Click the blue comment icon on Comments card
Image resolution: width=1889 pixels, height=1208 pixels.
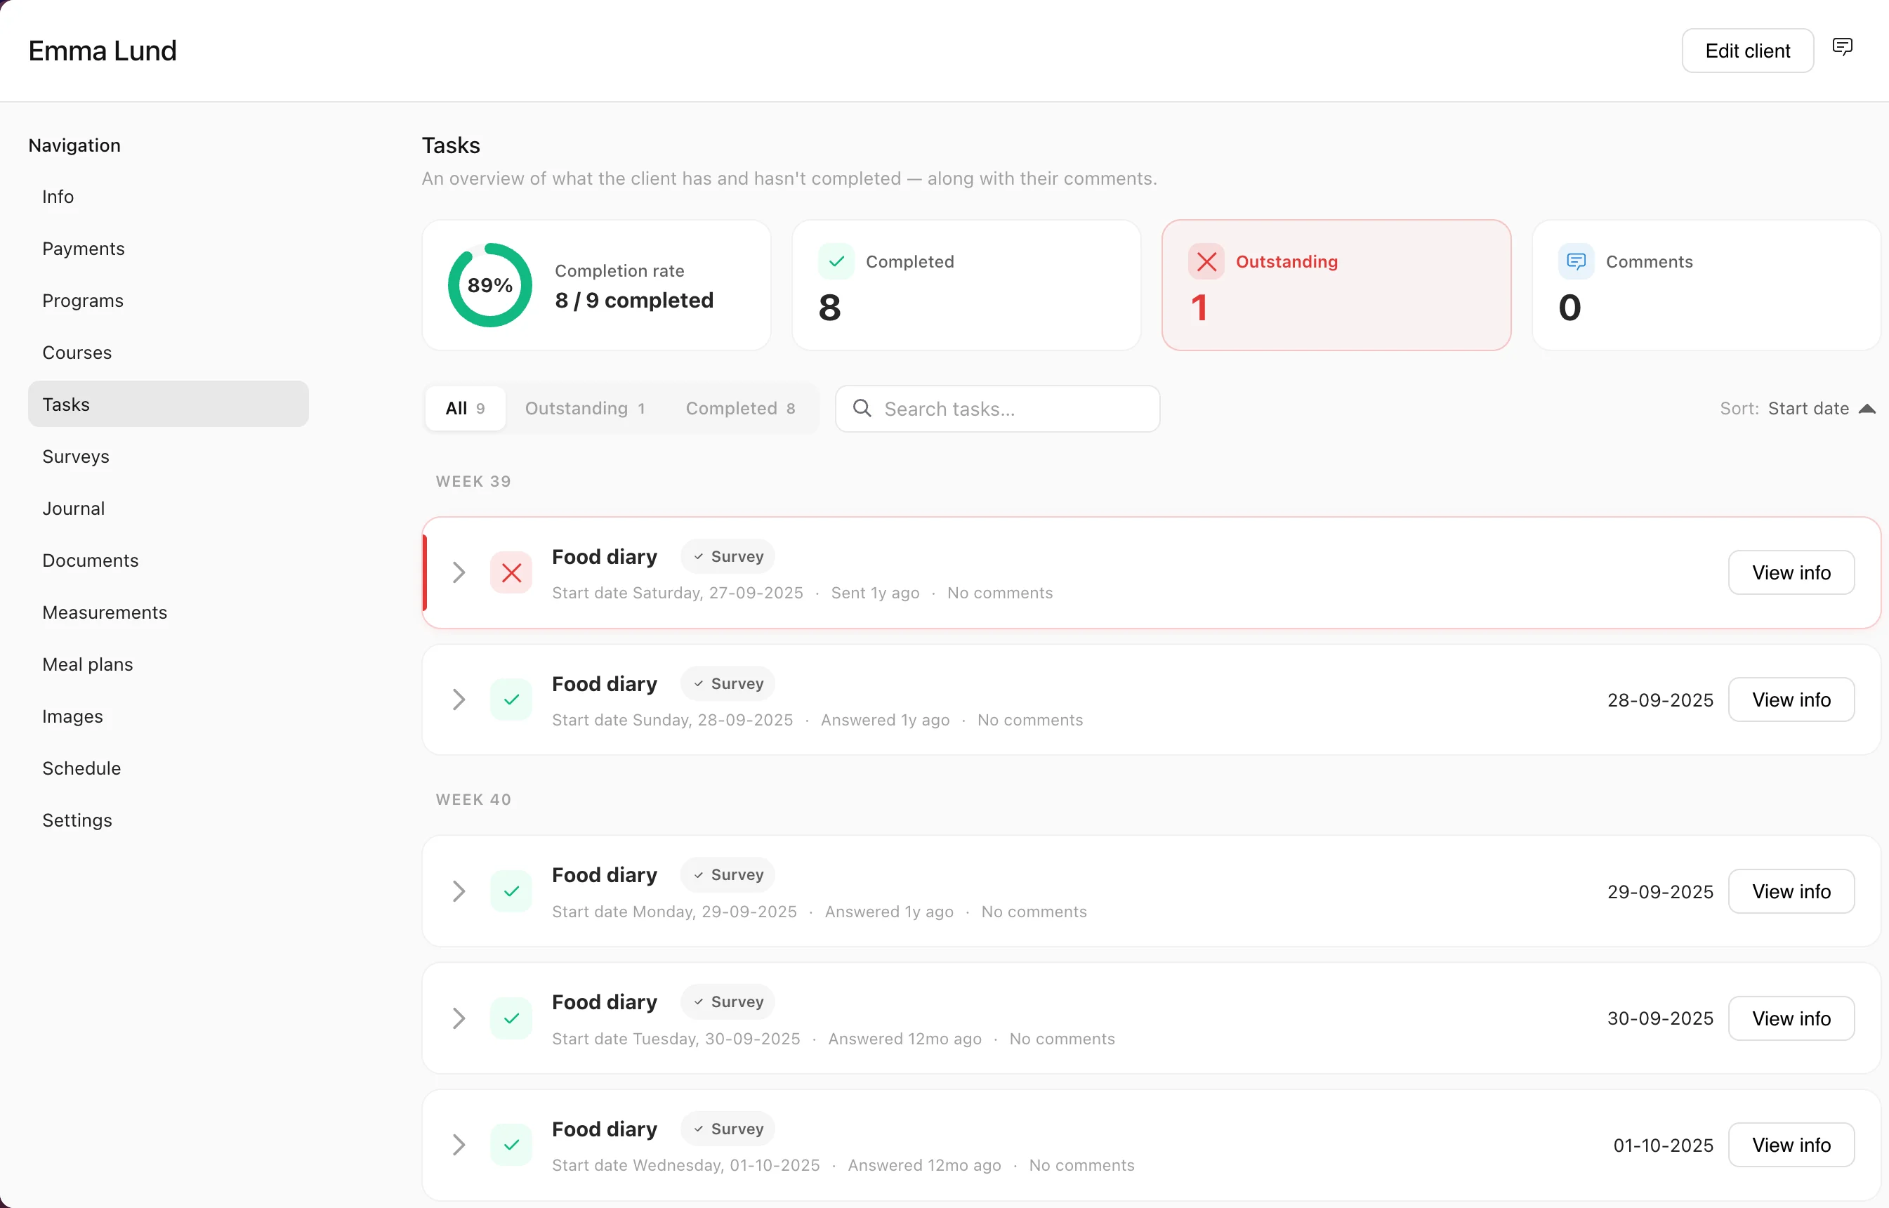click(x=1576, y=261)
